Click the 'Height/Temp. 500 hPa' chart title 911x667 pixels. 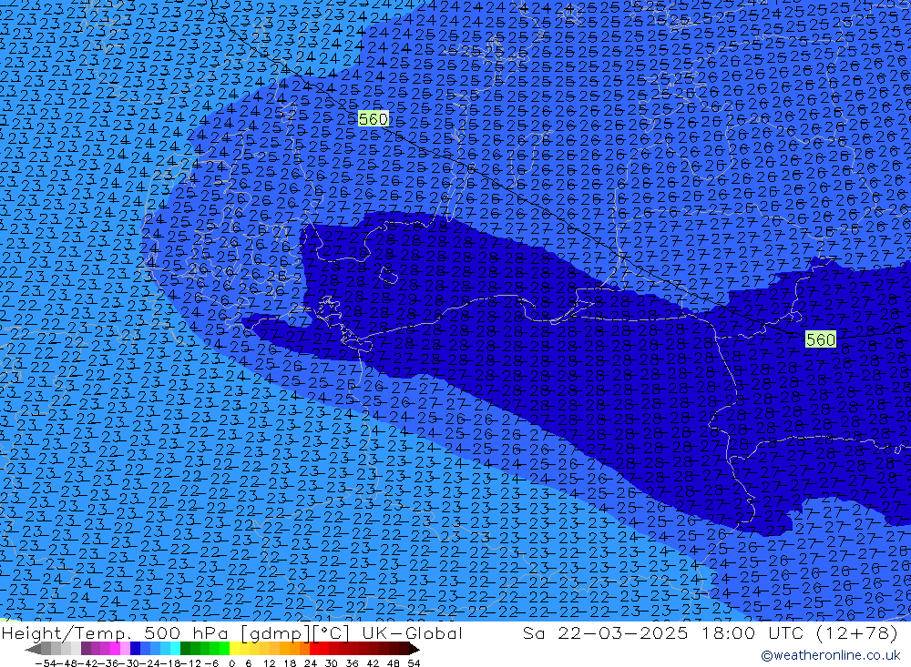[x=115, y=633]
